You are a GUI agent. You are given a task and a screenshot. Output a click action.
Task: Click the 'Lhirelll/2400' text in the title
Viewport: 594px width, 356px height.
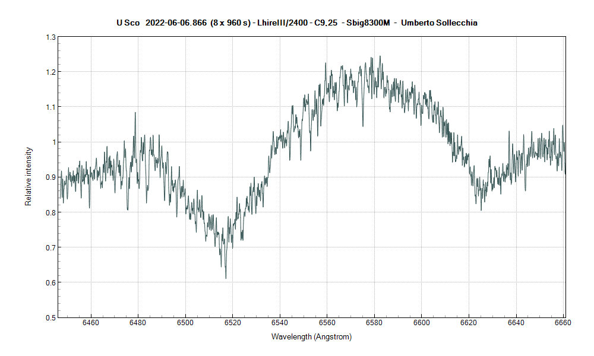[282, 23]
